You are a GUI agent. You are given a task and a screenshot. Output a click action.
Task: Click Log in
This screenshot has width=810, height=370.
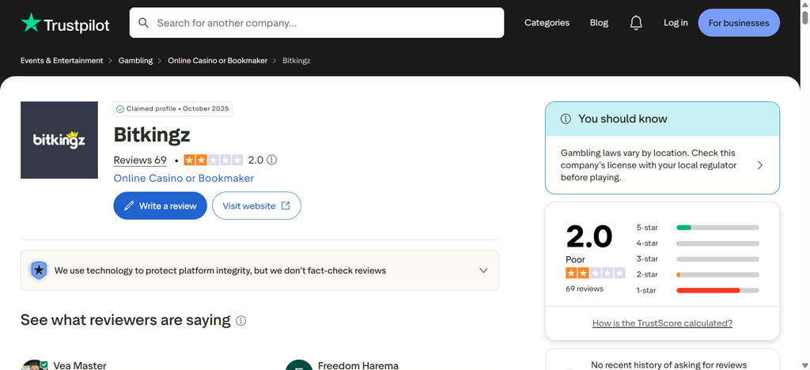(x=676, y=23)
